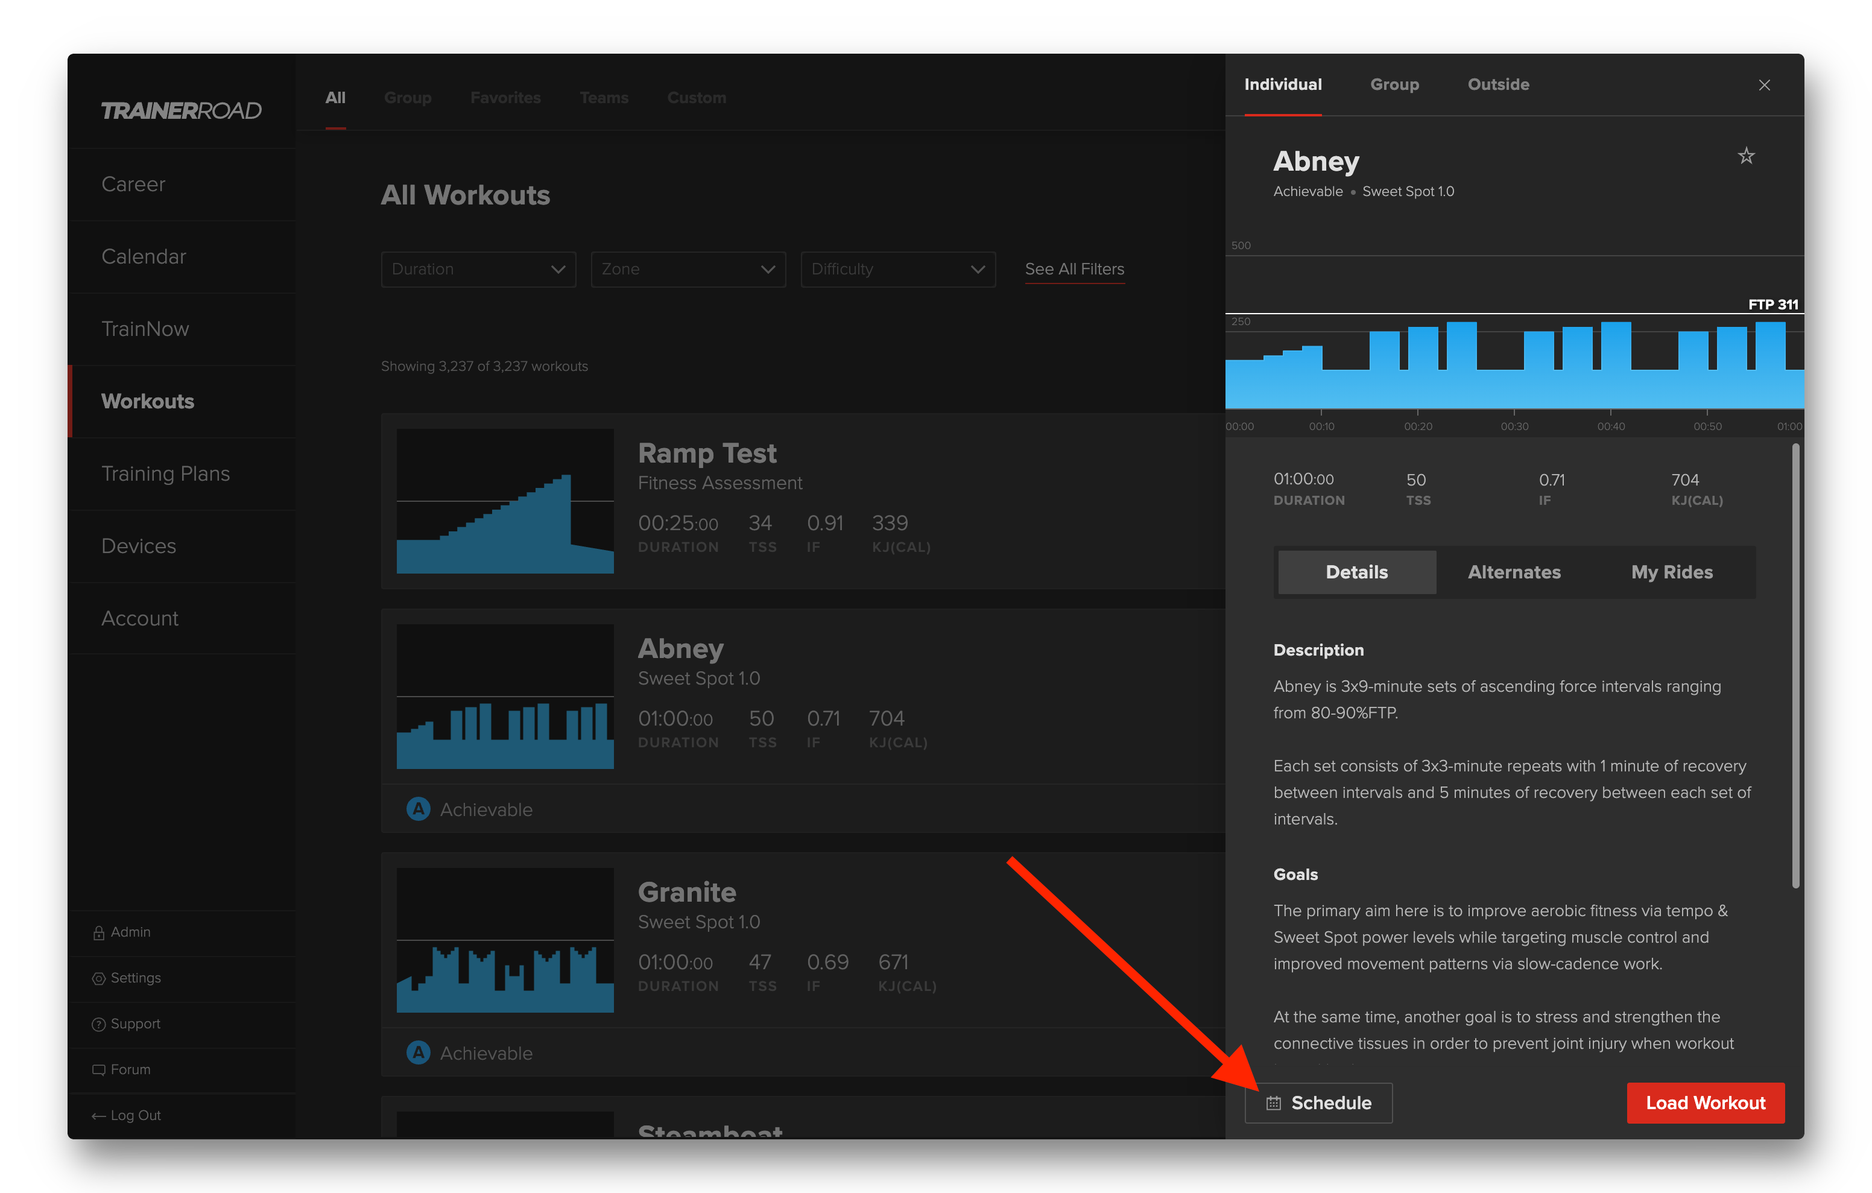Open Account in the sidebar
Screen dimensions: 1872x1193
click(x=182, y=618)
